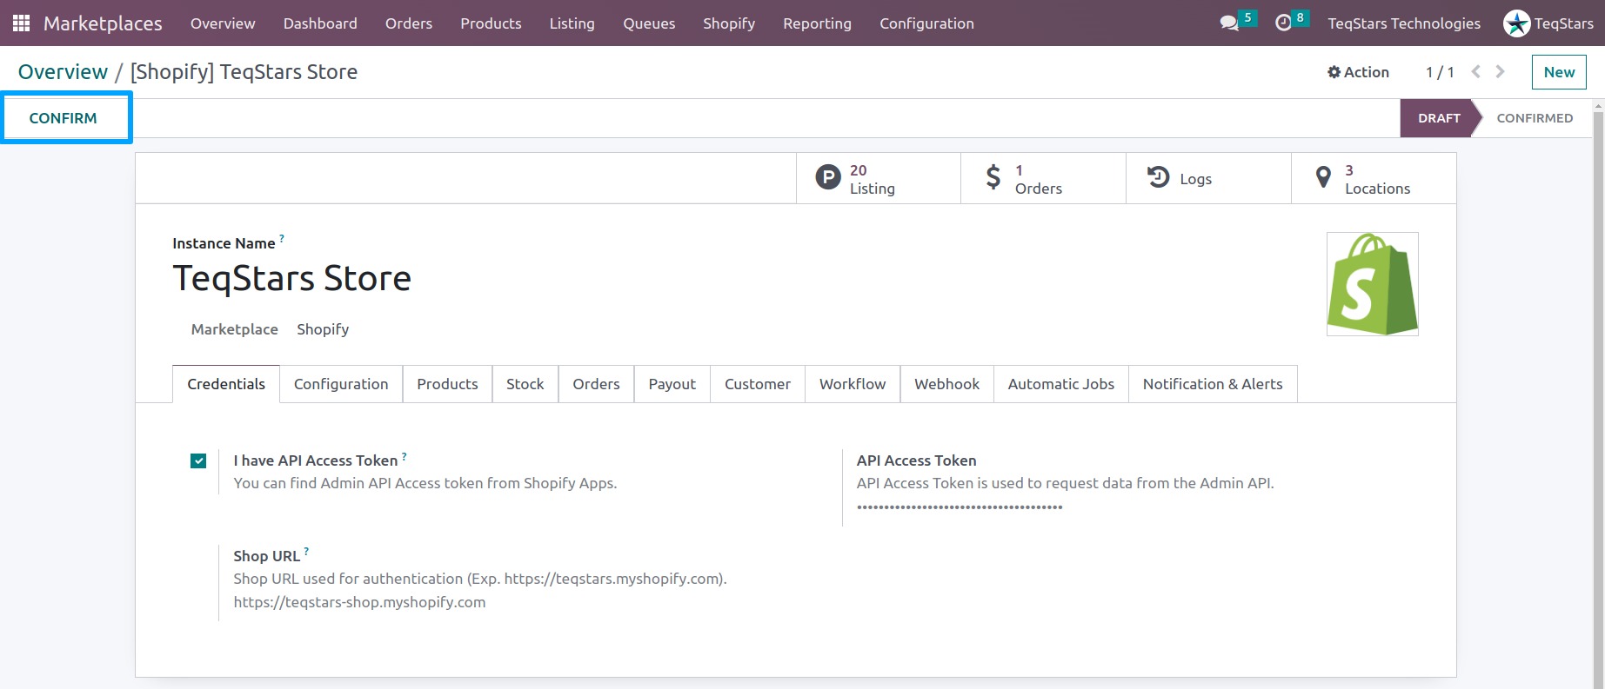The width and height of the screenshot is (1605, 689).
Task: Click the Logs history icon
Action: tap(1158, 177)
